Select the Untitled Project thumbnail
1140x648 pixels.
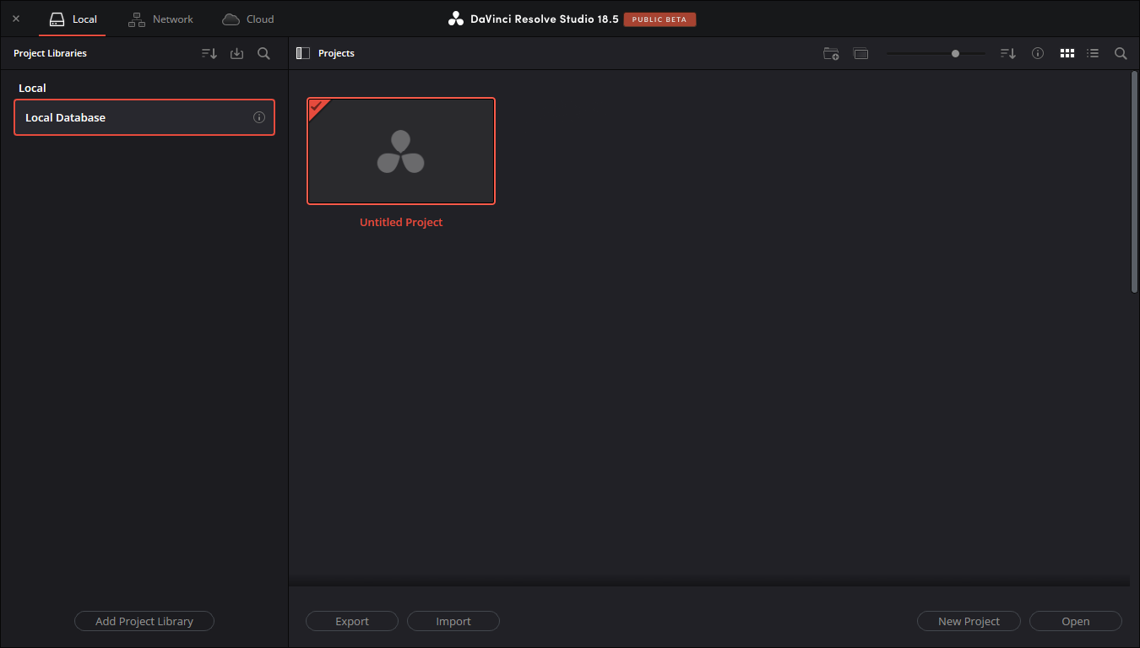(x=401, y=151)
